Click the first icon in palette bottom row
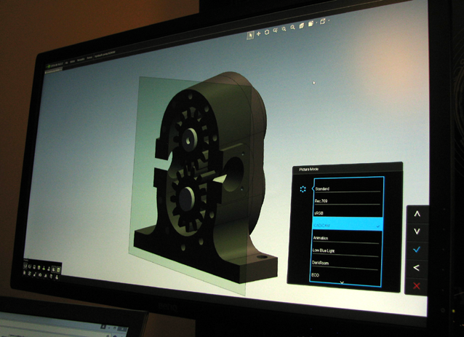The height and width of the screenshot is (337, 464). [24, 273]
